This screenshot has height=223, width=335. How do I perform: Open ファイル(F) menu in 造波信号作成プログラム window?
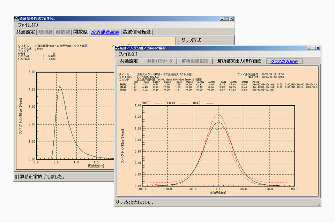point(28,25)
